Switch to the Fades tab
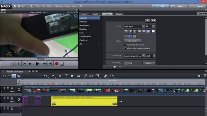 [x=96, y=14]
